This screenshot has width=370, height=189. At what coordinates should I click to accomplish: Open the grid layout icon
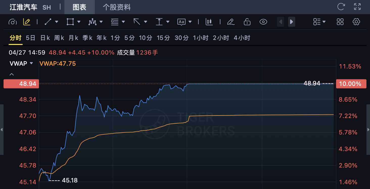pos(340,22)
